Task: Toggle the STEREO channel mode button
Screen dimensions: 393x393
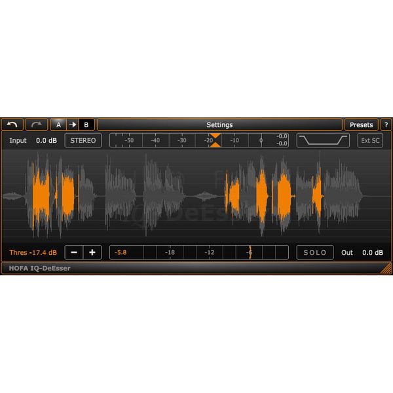Action: (83, 140)
